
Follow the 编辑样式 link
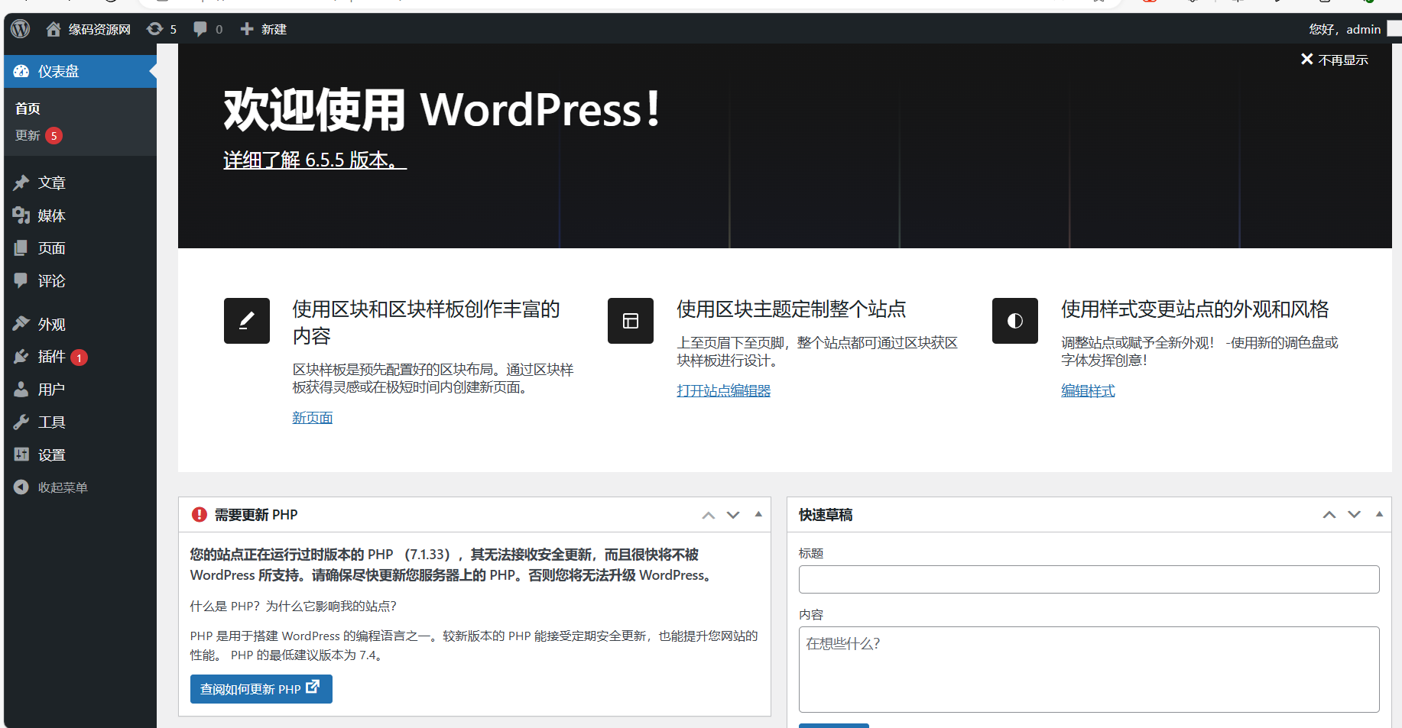[x=1088, y=390]
